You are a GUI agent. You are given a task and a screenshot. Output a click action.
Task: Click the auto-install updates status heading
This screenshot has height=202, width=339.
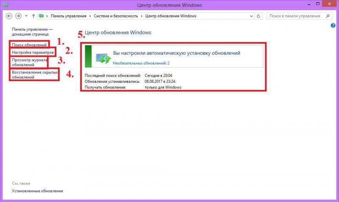[x=177, y=53]
